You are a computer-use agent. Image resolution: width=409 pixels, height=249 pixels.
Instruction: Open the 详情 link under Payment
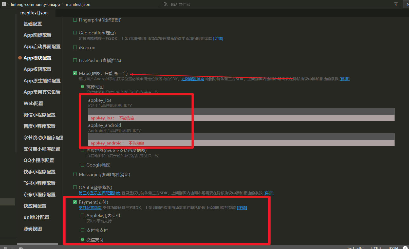point(242,208)
